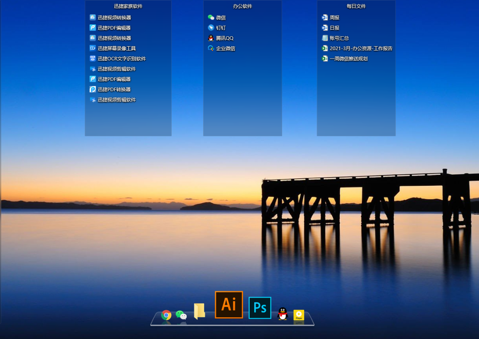This screenshot has width=479, height=339.
Task: Open WeChat icon in the dock
Action: pyautogui.click(x=181, y=315)
